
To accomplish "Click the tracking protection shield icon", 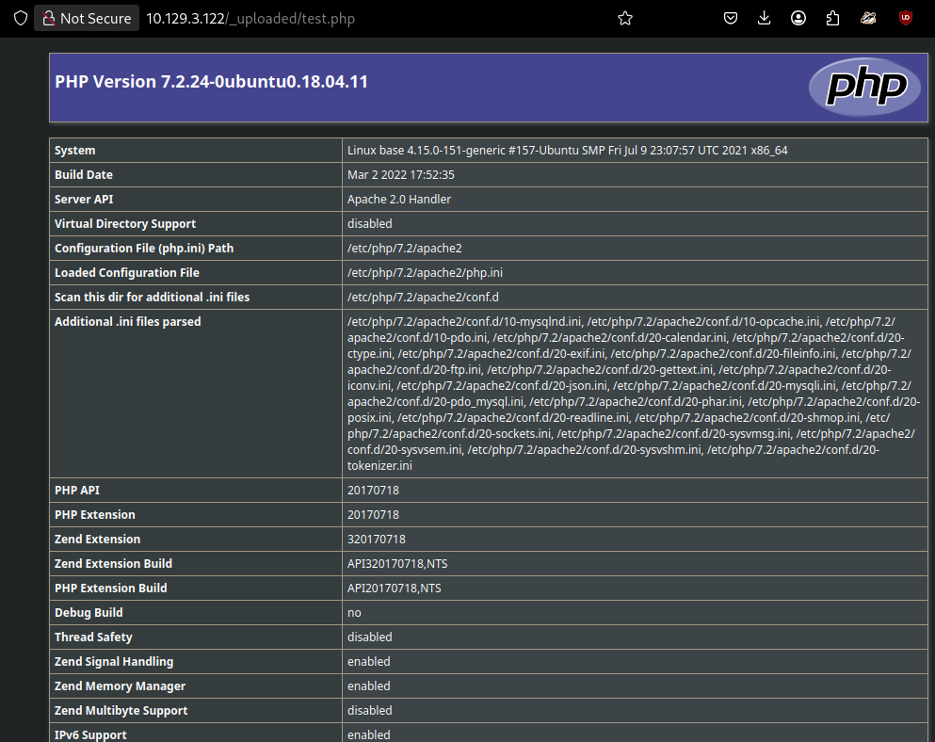I will (21, 18).
